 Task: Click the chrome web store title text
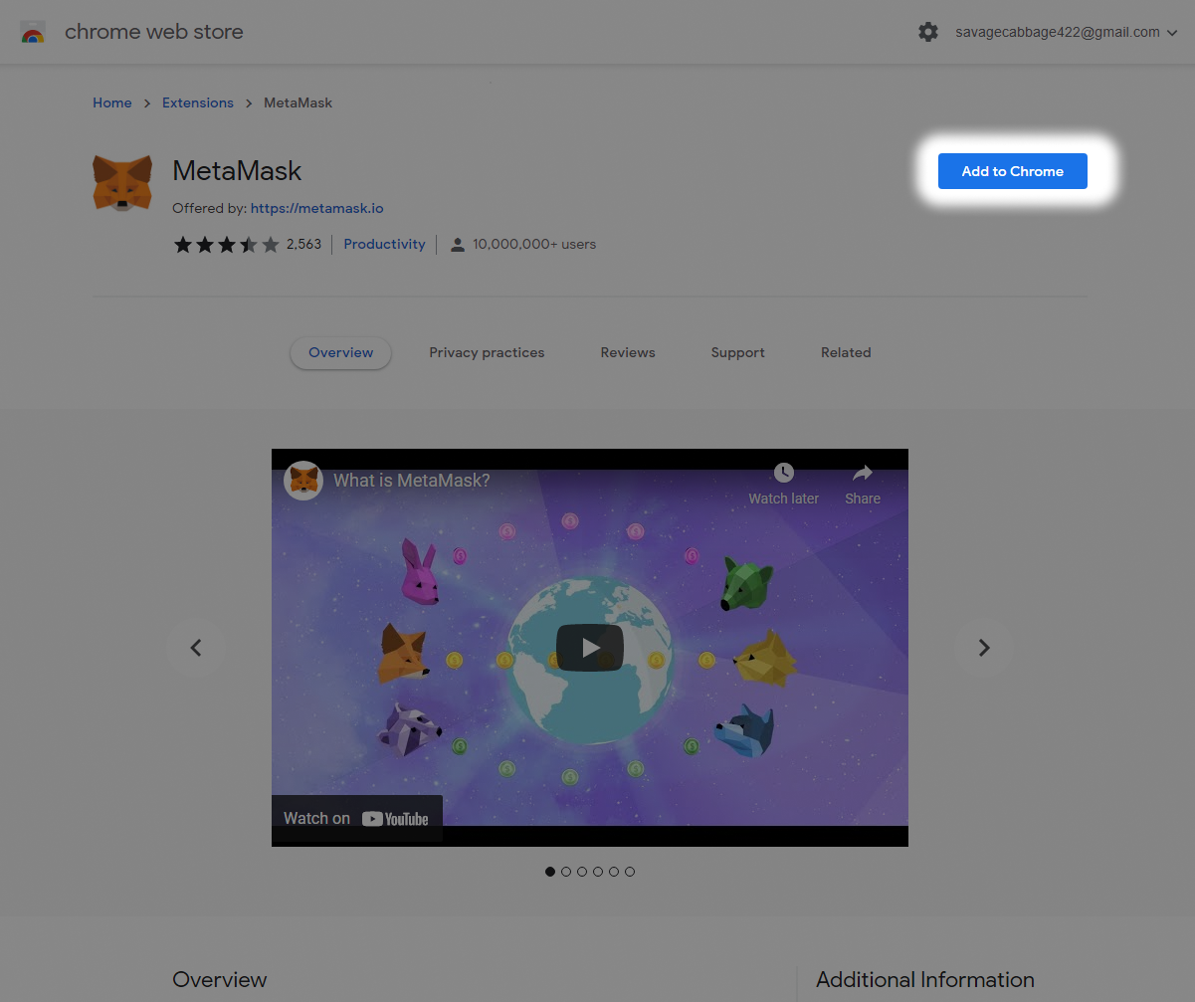[154, 32]
